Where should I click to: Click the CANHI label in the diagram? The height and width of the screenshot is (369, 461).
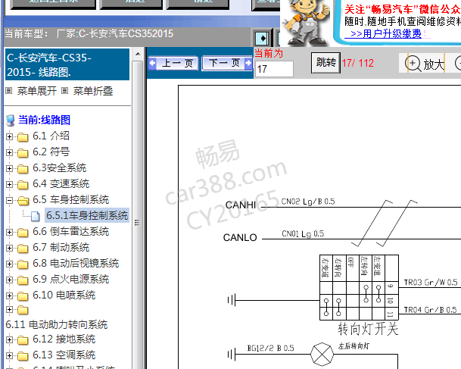(241, 205)
